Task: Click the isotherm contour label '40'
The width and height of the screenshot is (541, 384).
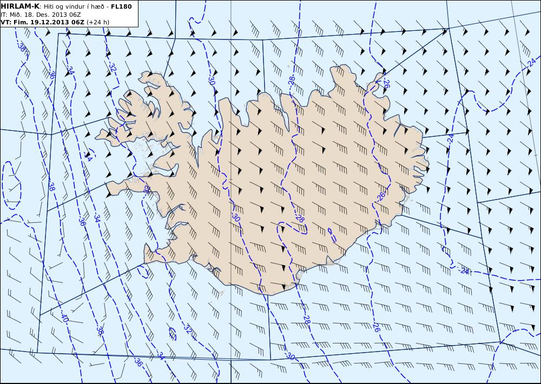Action: (65, 318)
